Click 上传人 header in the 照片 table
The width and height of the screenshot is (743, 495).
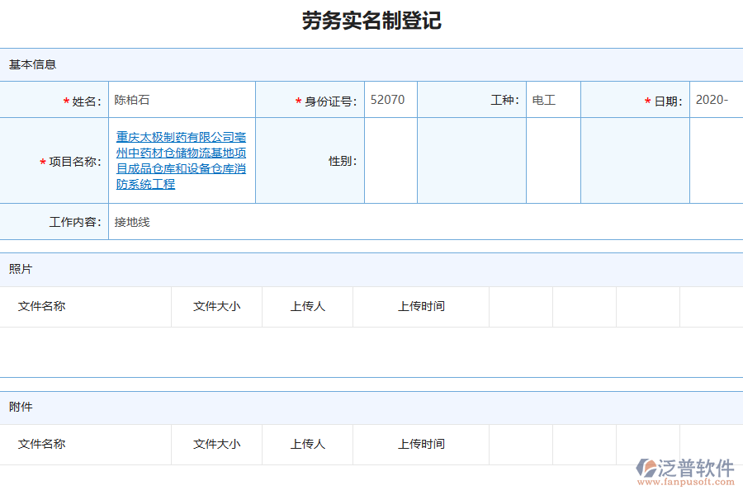point(307,306)
